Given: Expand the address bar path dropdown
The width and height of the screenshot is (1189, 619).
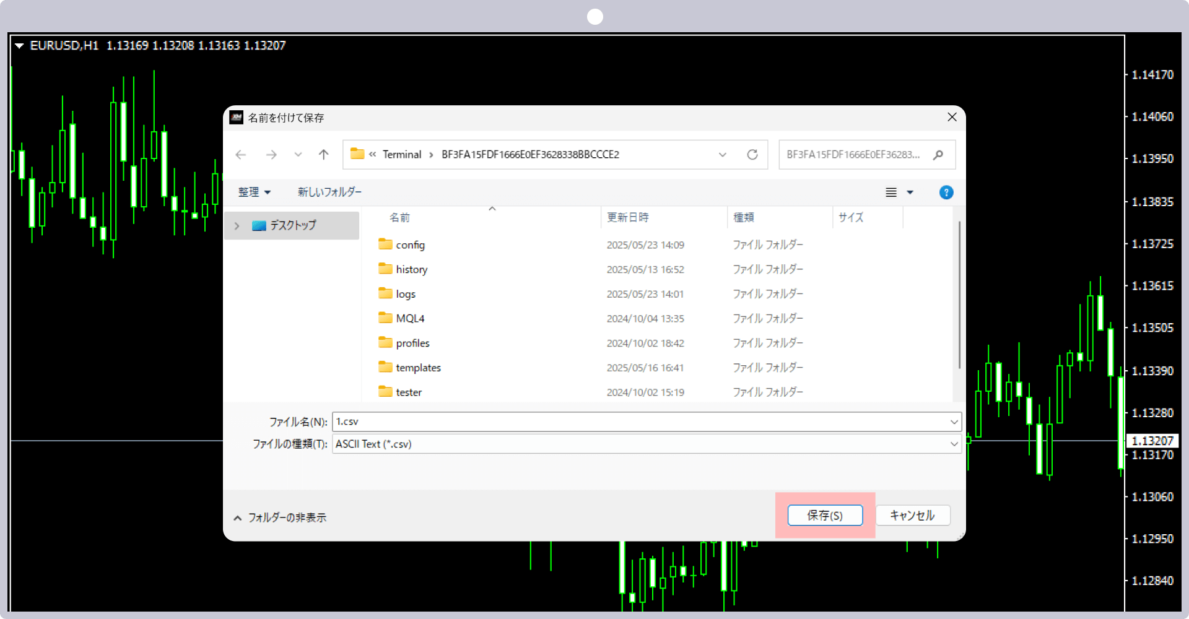Looking at the screenshot, I should pyautogui.click(x=723, y=155).
